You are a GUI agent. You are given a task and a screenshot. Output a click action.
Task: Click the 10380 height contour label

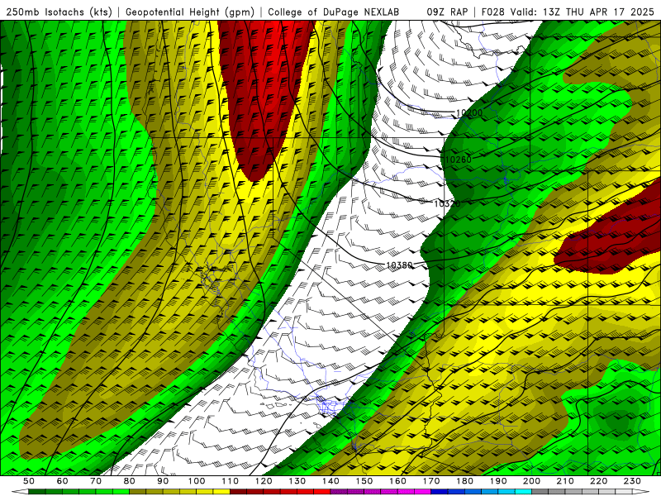[400, 265]
